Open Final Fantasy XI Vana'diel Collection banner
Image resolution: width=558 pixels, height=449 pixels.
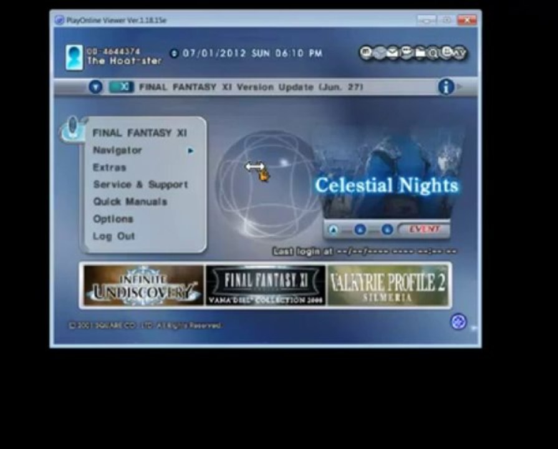[266, 285]
